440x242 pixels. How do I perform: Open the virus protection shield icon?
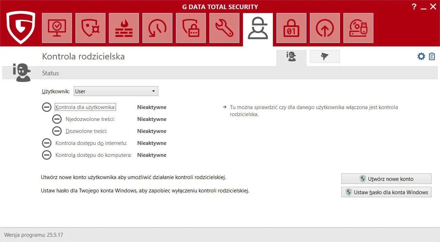click(90, 28)
